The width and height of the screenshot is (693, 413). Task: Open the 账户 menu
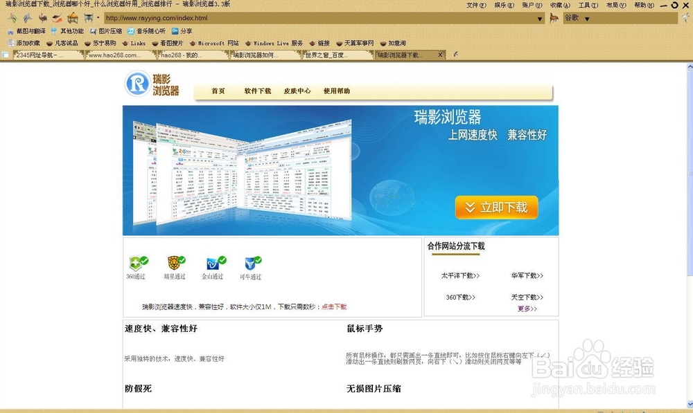coord(532,6)
